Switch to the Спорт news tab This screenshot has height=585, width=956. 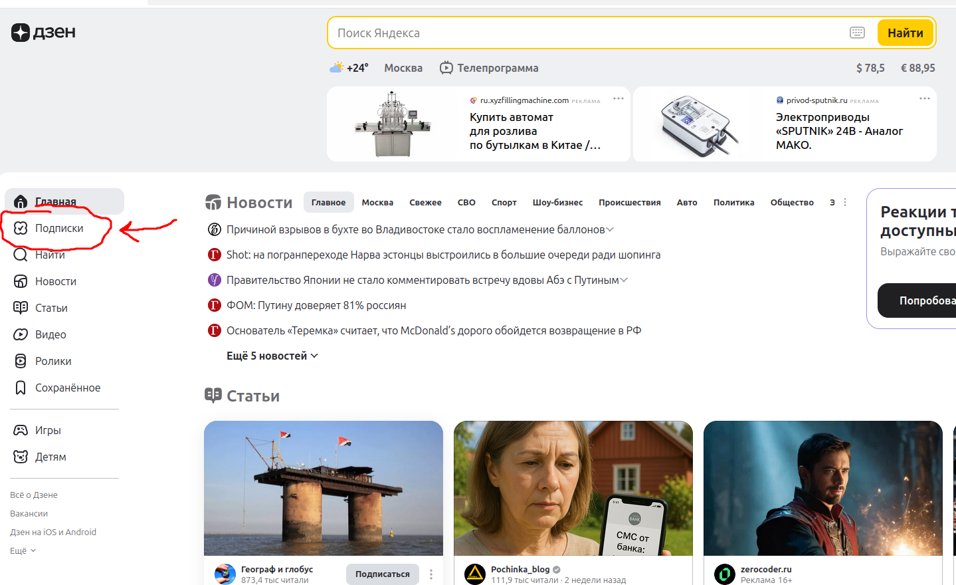click(504, 202)
